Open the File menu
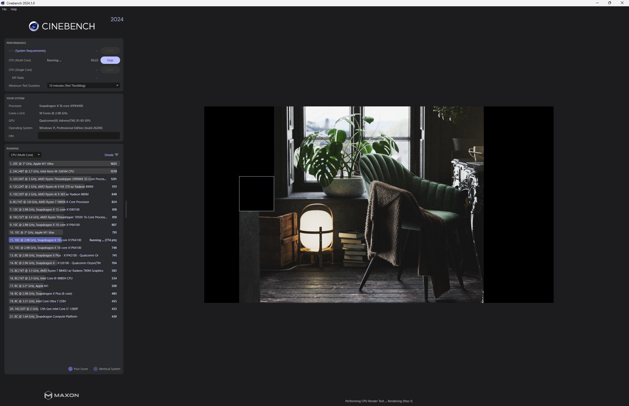Viewport: 629px width, 406px height. (4, 9)
